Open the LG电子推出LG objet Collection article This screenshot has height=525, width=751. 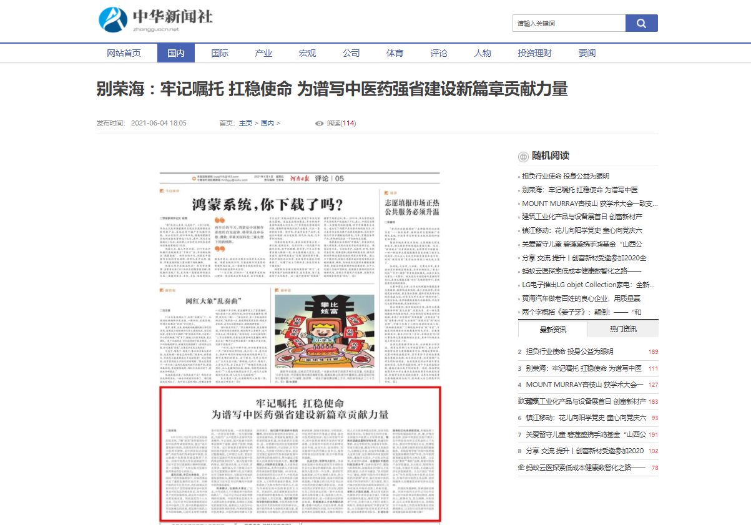click(589, 285)
